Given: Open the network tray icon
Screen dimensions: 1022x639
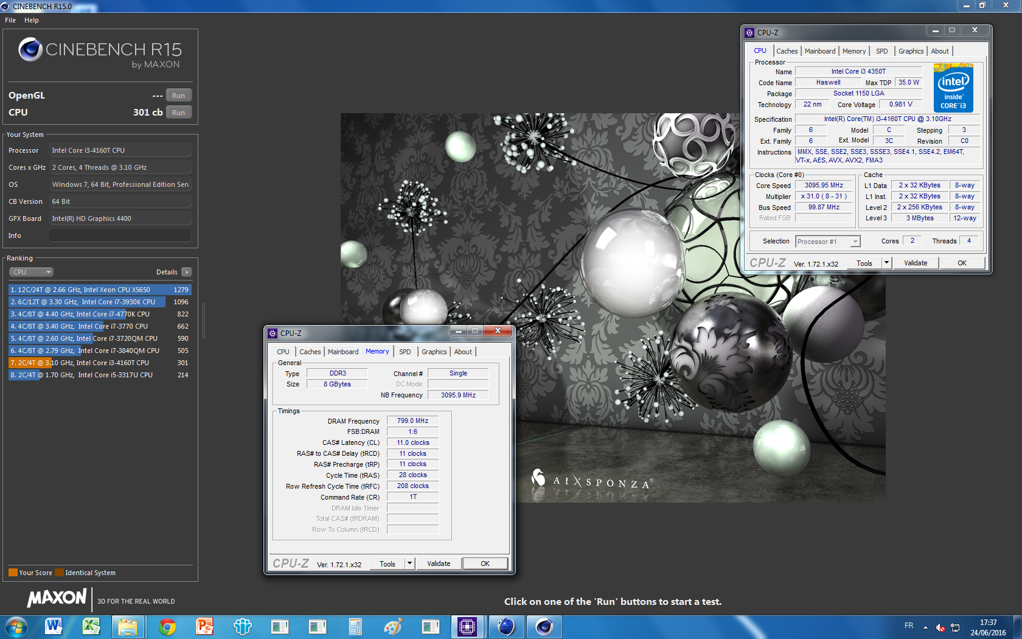Looking at the screenshot, I should point(955,627).
